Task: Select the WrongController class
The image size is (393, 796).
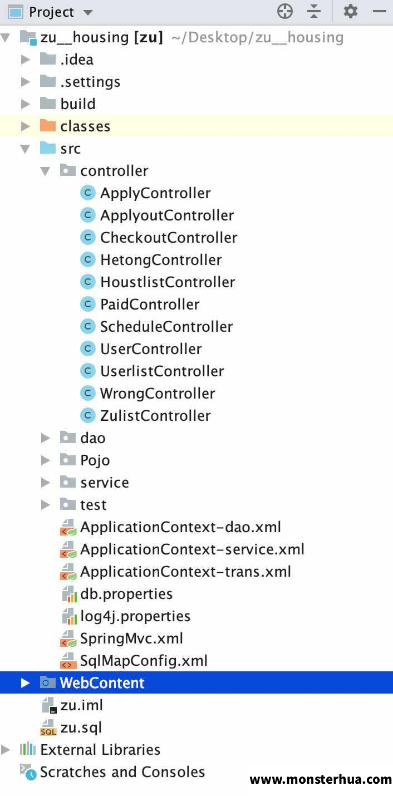Action: (x=158, y=393)
